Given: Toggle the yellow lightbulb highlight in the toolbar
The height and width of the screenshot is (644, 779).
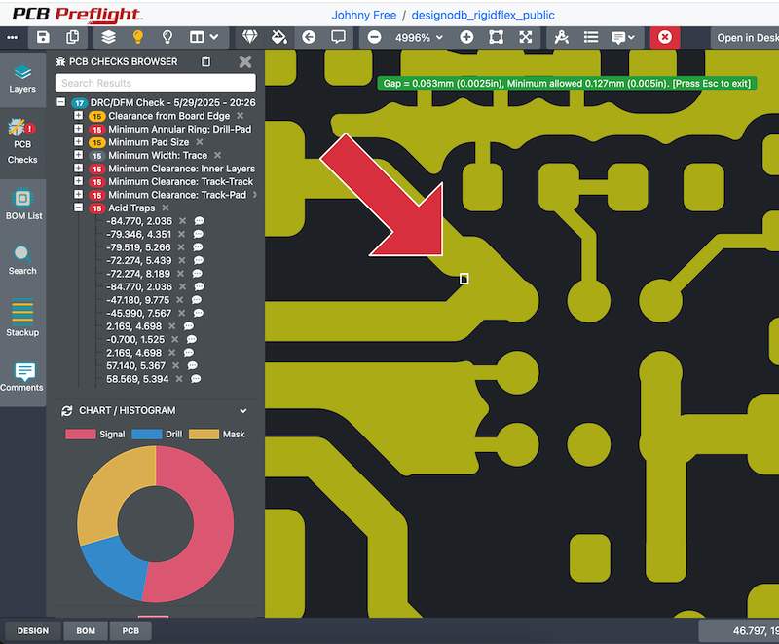Looking at the screenshot, I should 136,37.
